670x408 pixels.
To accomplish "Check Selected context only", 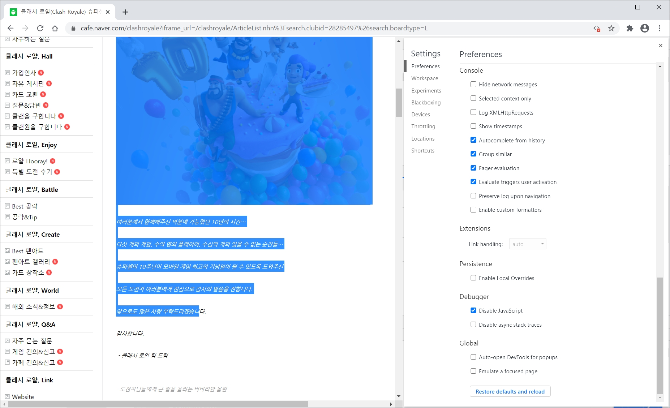I will point(473,98).
